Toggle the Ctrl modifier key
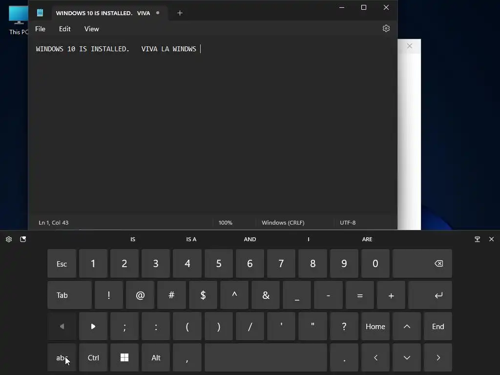500x375 pixels. (x=93, y=357)
